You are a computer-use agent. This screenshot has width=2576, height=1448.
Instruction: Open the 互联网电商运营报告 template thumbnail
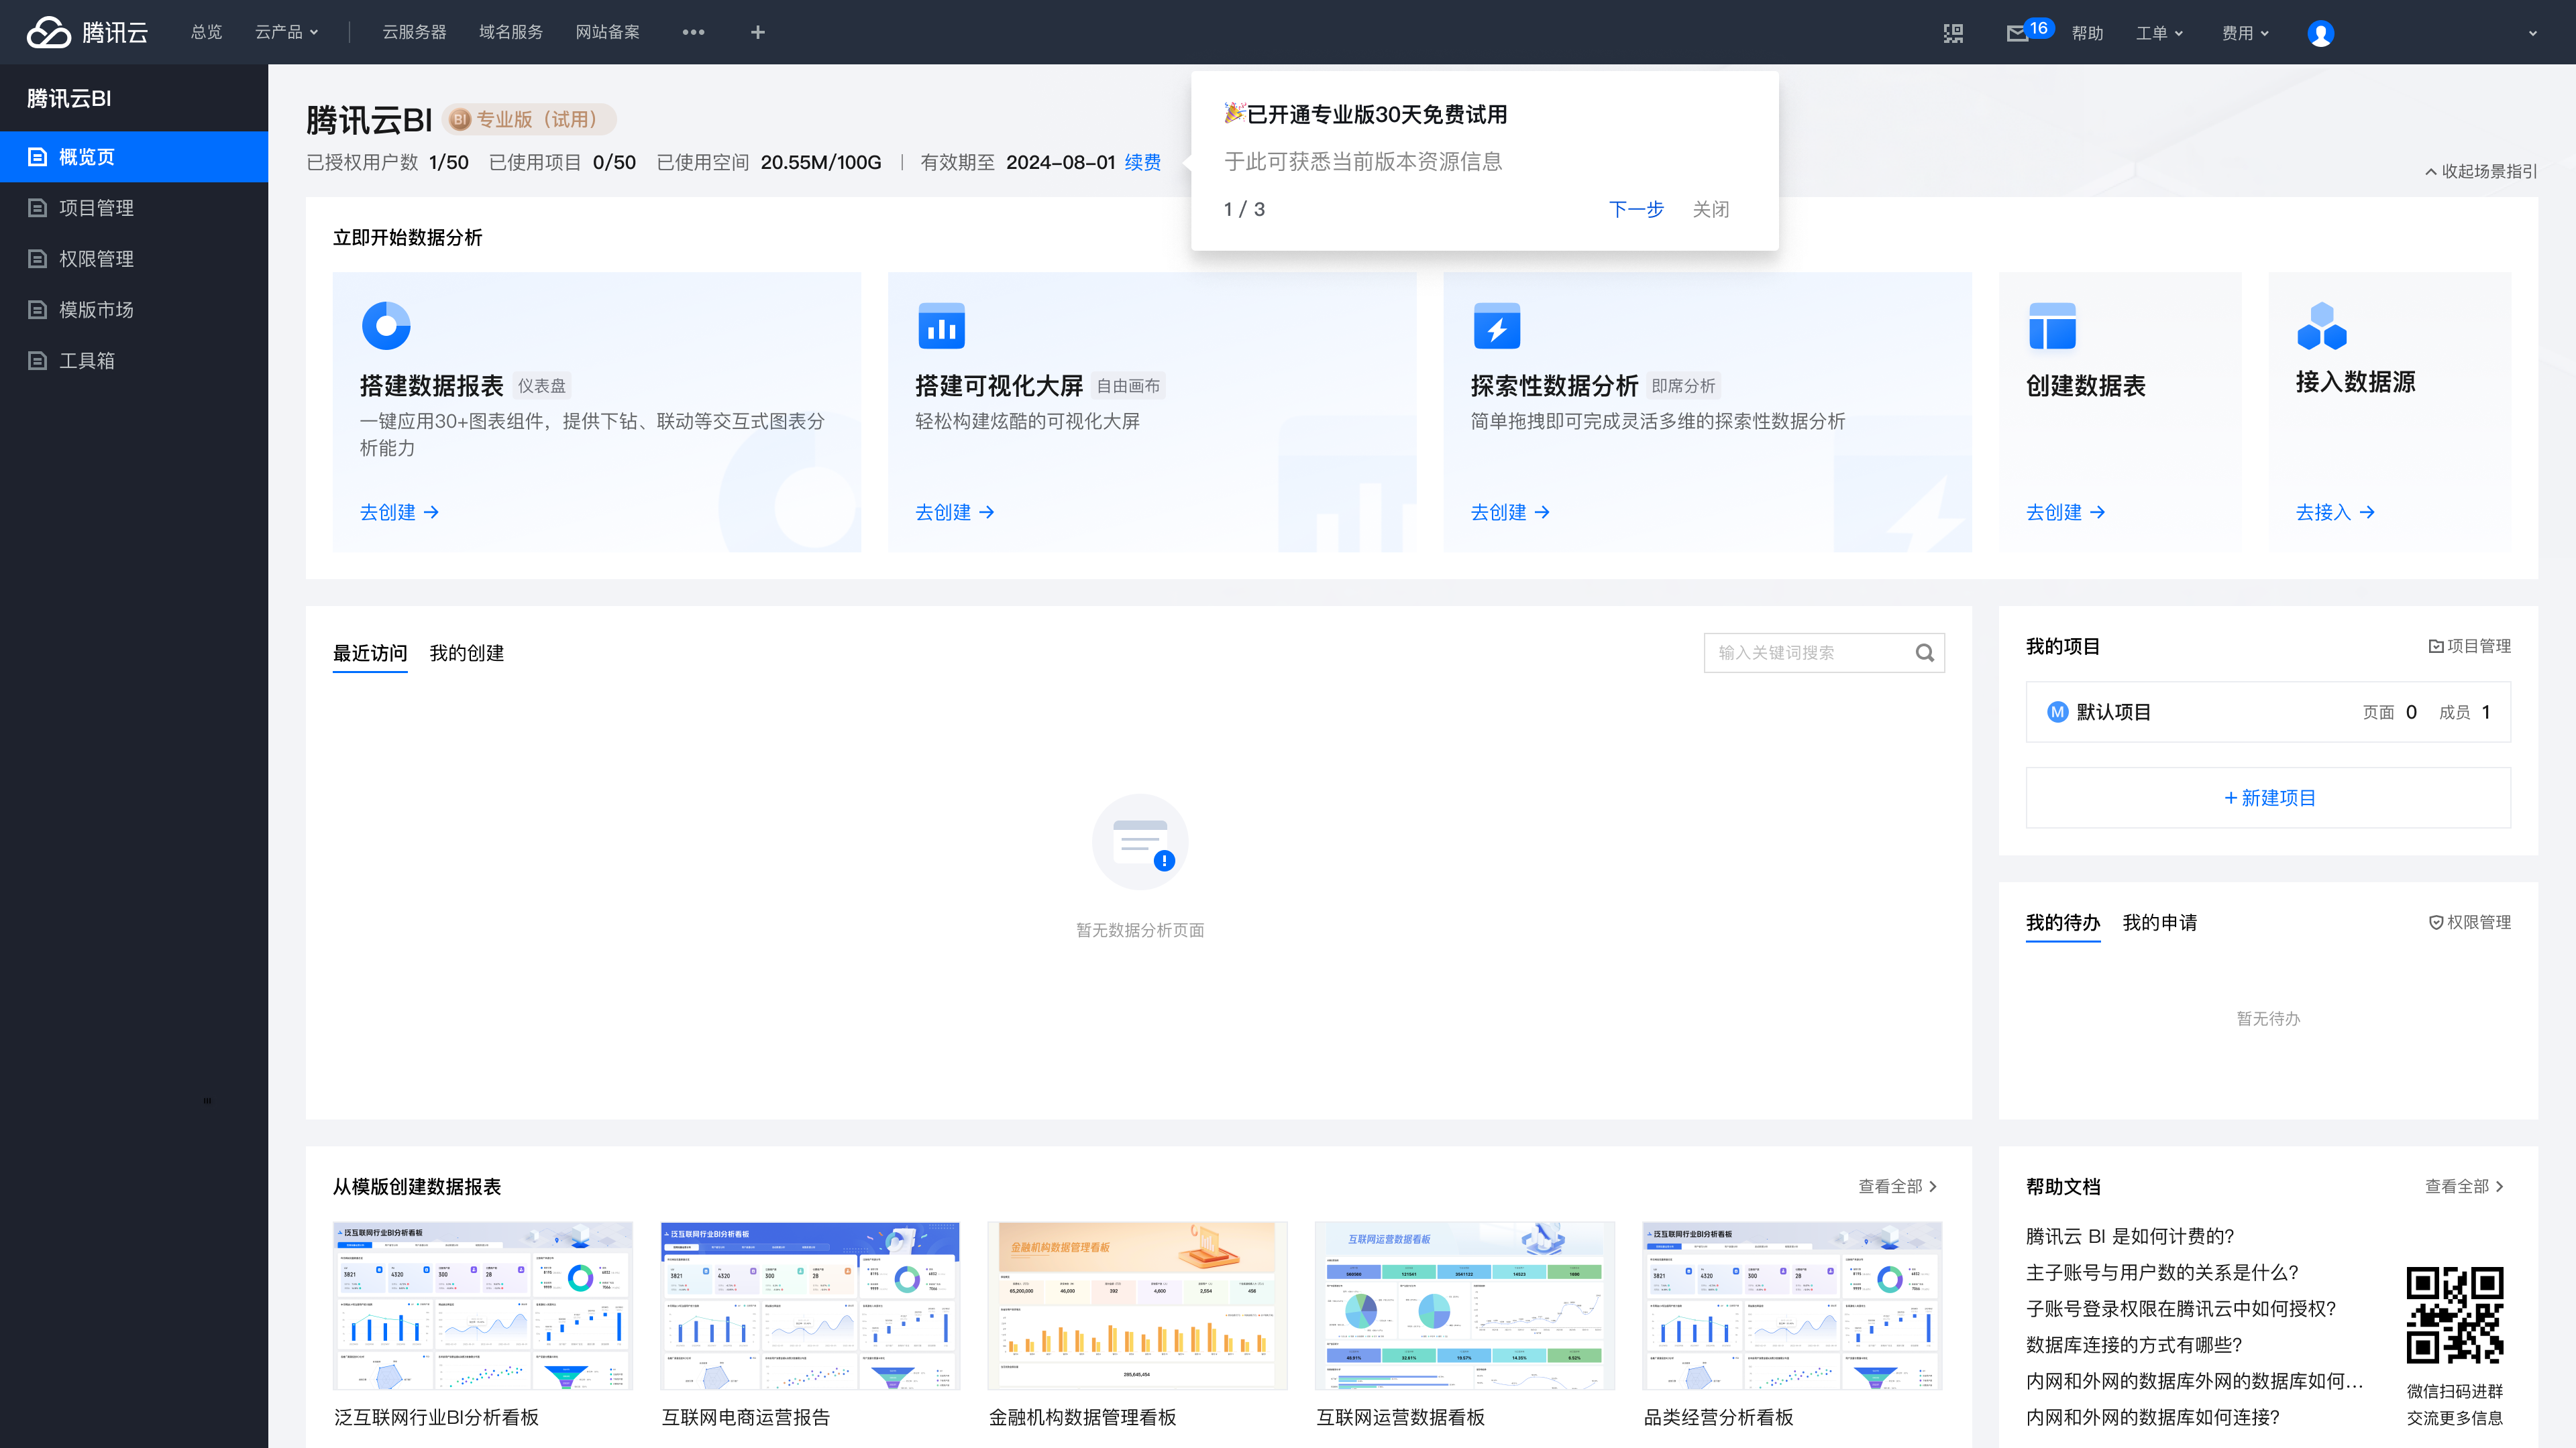[x=810, y=1305]
